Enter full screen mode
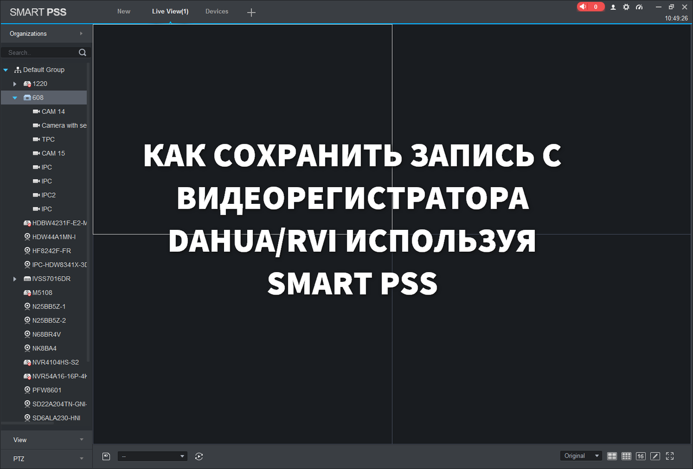This screenshot has width=693, height=469. pos(670,456)
